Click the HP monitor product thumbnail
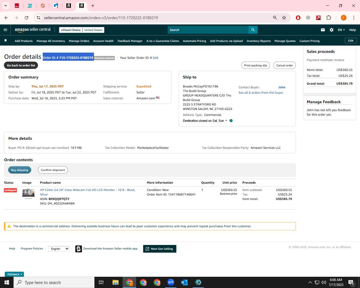This screenshot has height=288, width=360. pos(28,194)
